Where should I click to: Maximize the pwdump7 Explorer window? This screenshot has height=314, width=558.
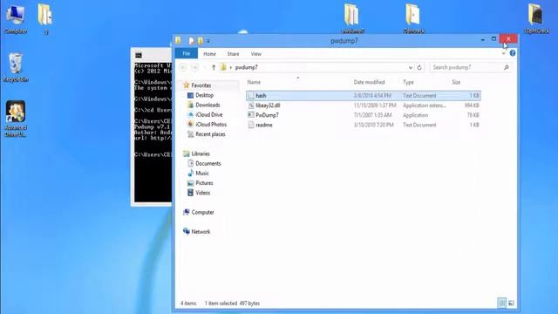(x=493, y=38)
